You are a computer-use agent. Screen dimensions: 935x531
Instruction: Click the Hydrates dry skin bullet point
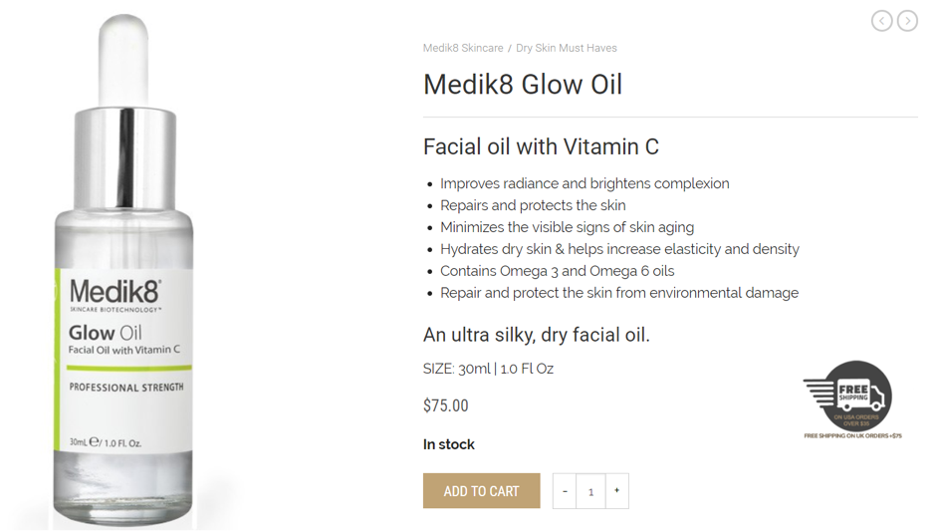[x=619, y=249]
